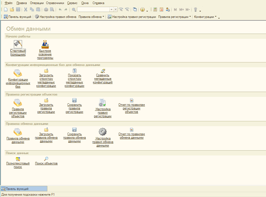Screen dimensions: 266x197
Task: Click the calculator icon in the toolbar
Action: click(x=155, y=10)
